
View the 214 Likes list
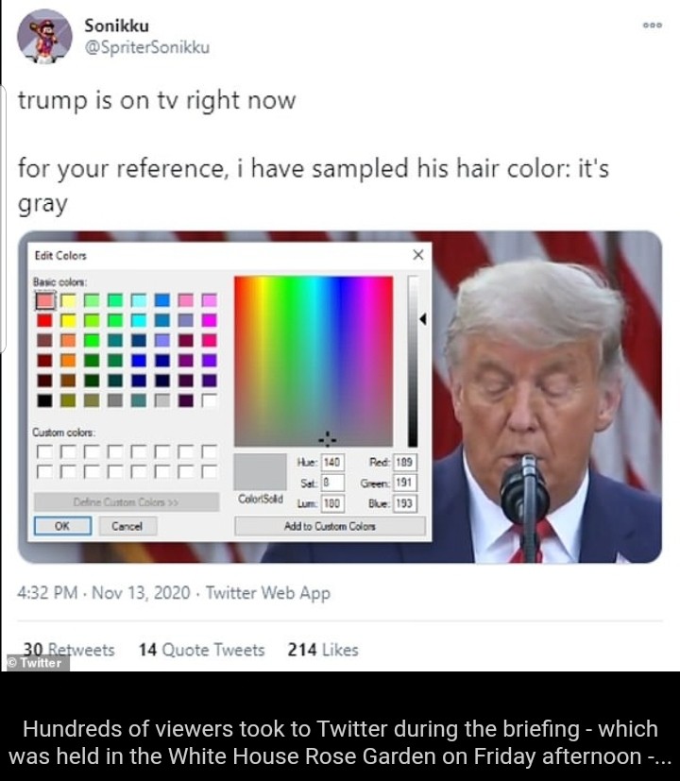click(323, 650)
